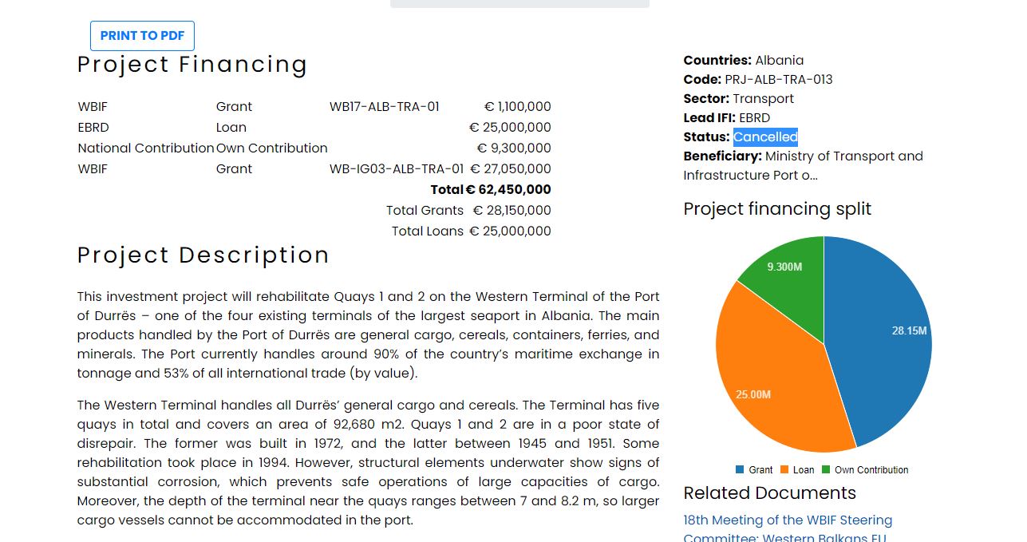The image size is (1027, 542).
Task: Toggle the Loan legend entry in chart
Action: pos(797,470)
